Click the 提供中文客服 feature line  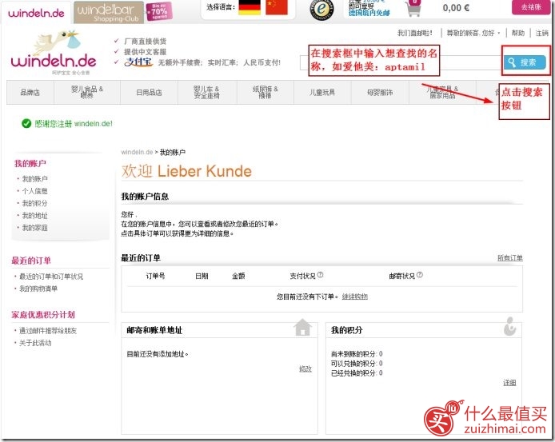point(145,52)
